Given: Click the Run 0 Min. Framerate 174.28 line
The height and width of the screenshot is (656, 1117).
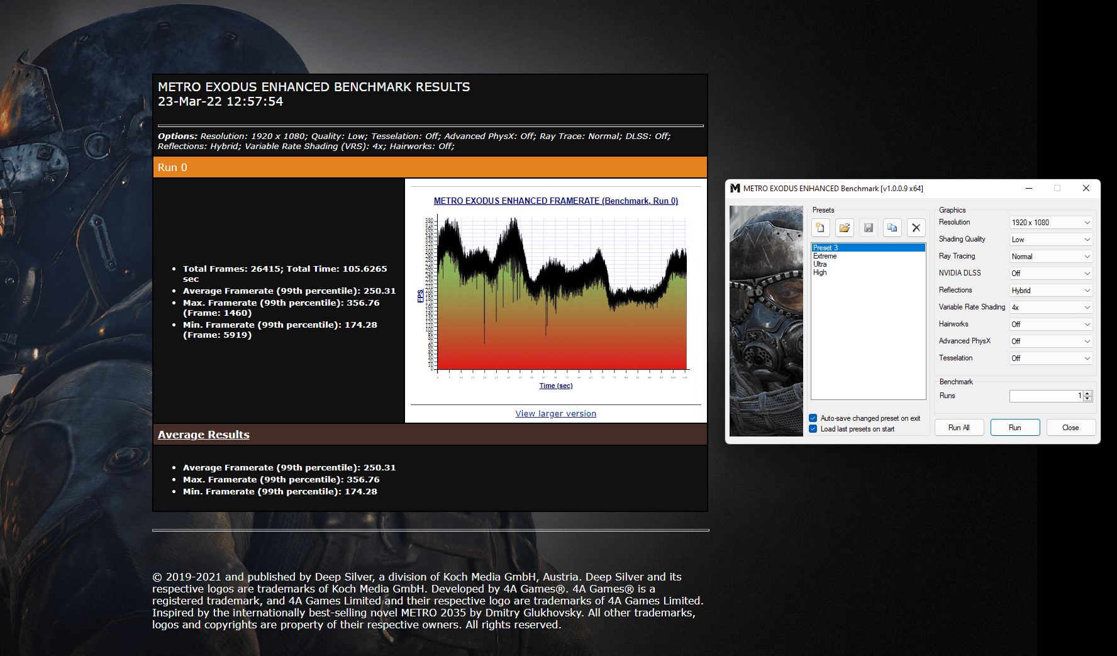Looking at the screenshot, I should [280, 330].
